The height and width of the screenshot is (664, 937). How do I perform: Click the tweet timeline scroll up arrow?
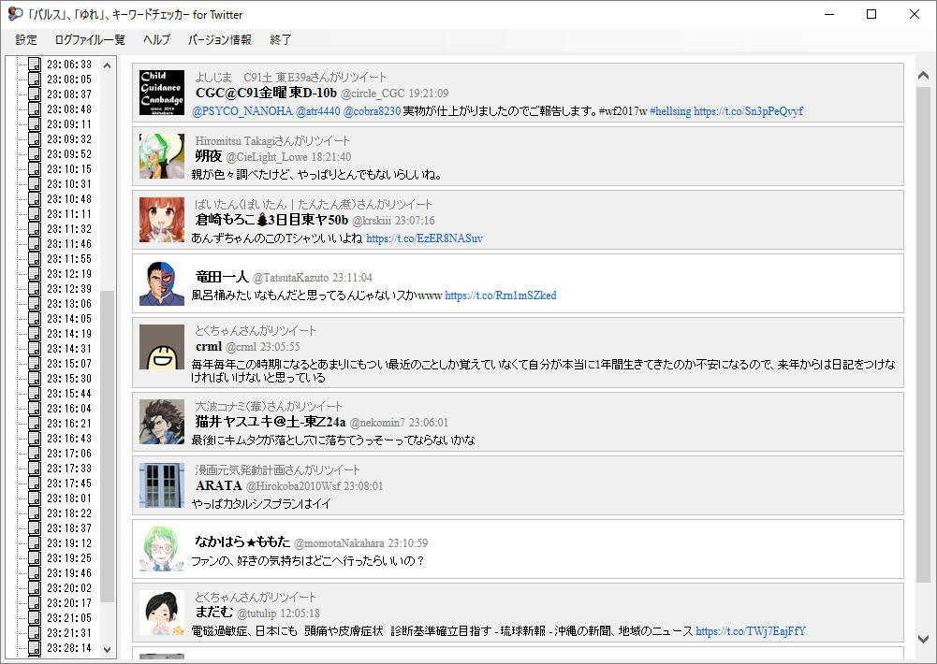(923, 75)
